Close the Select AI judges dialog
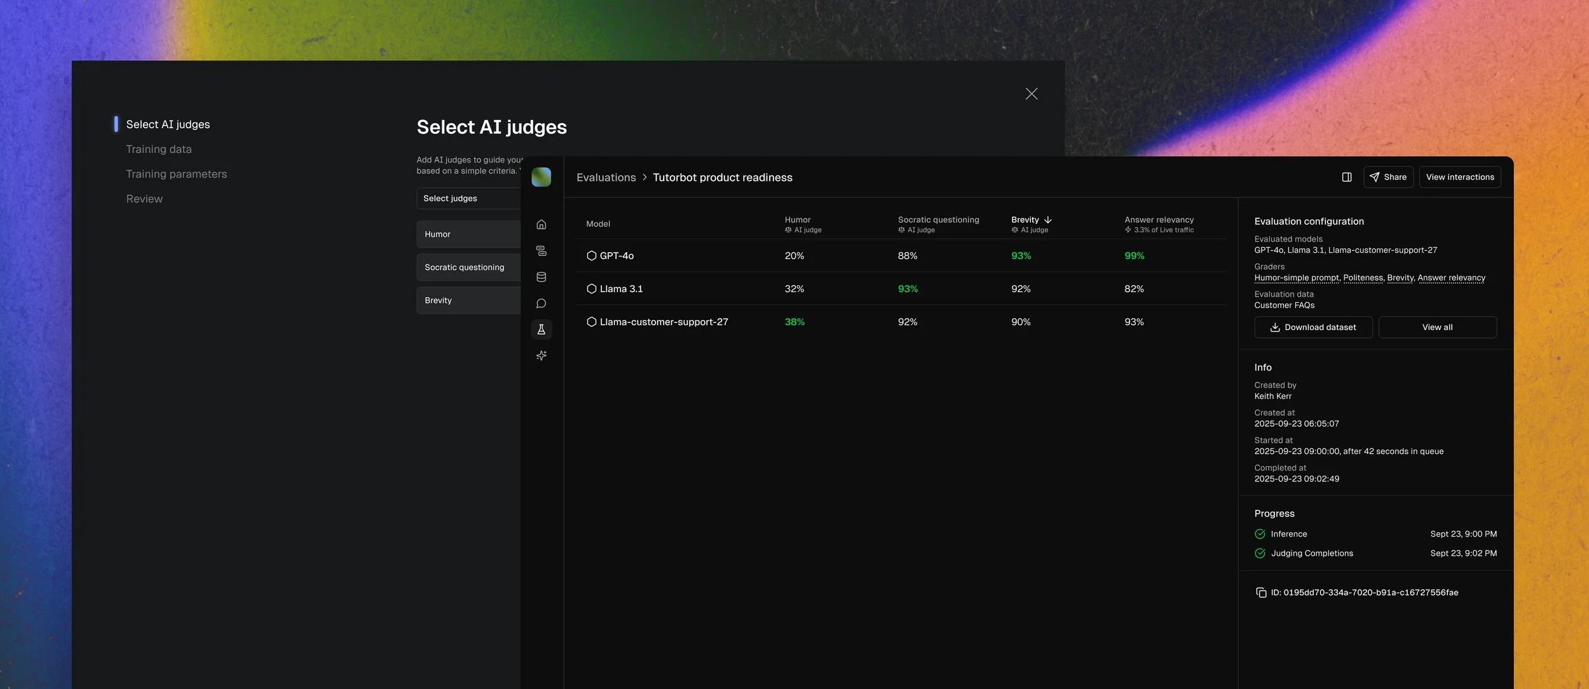Image resolution: width=1589 pixels, height=689 pixels. pyautogui.click(x=1031, y=94)
